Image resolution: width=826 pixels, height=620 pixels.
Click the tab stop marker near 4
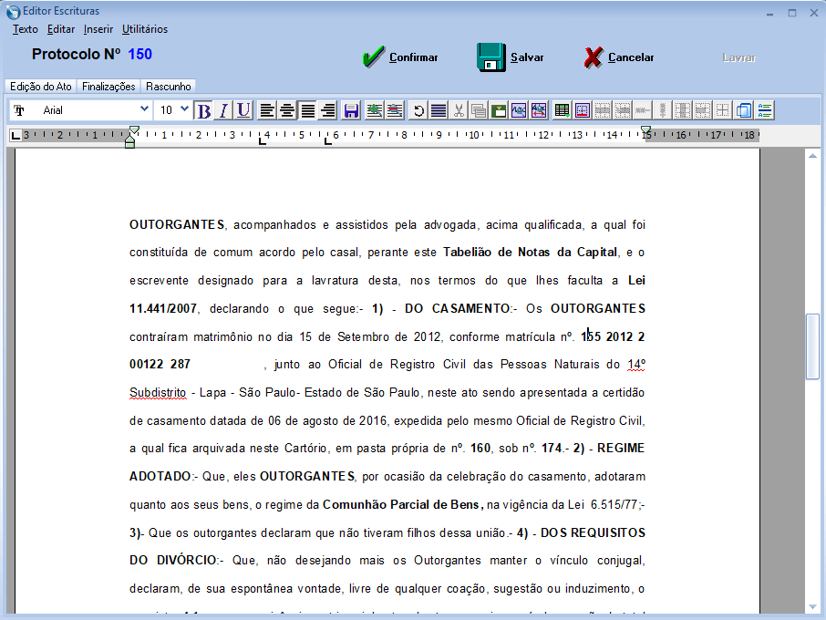pyautogui.click(x=263, y=141)
